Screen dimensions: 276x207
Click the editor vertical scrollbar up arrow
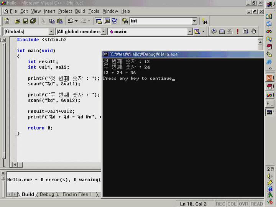point(260,42)
